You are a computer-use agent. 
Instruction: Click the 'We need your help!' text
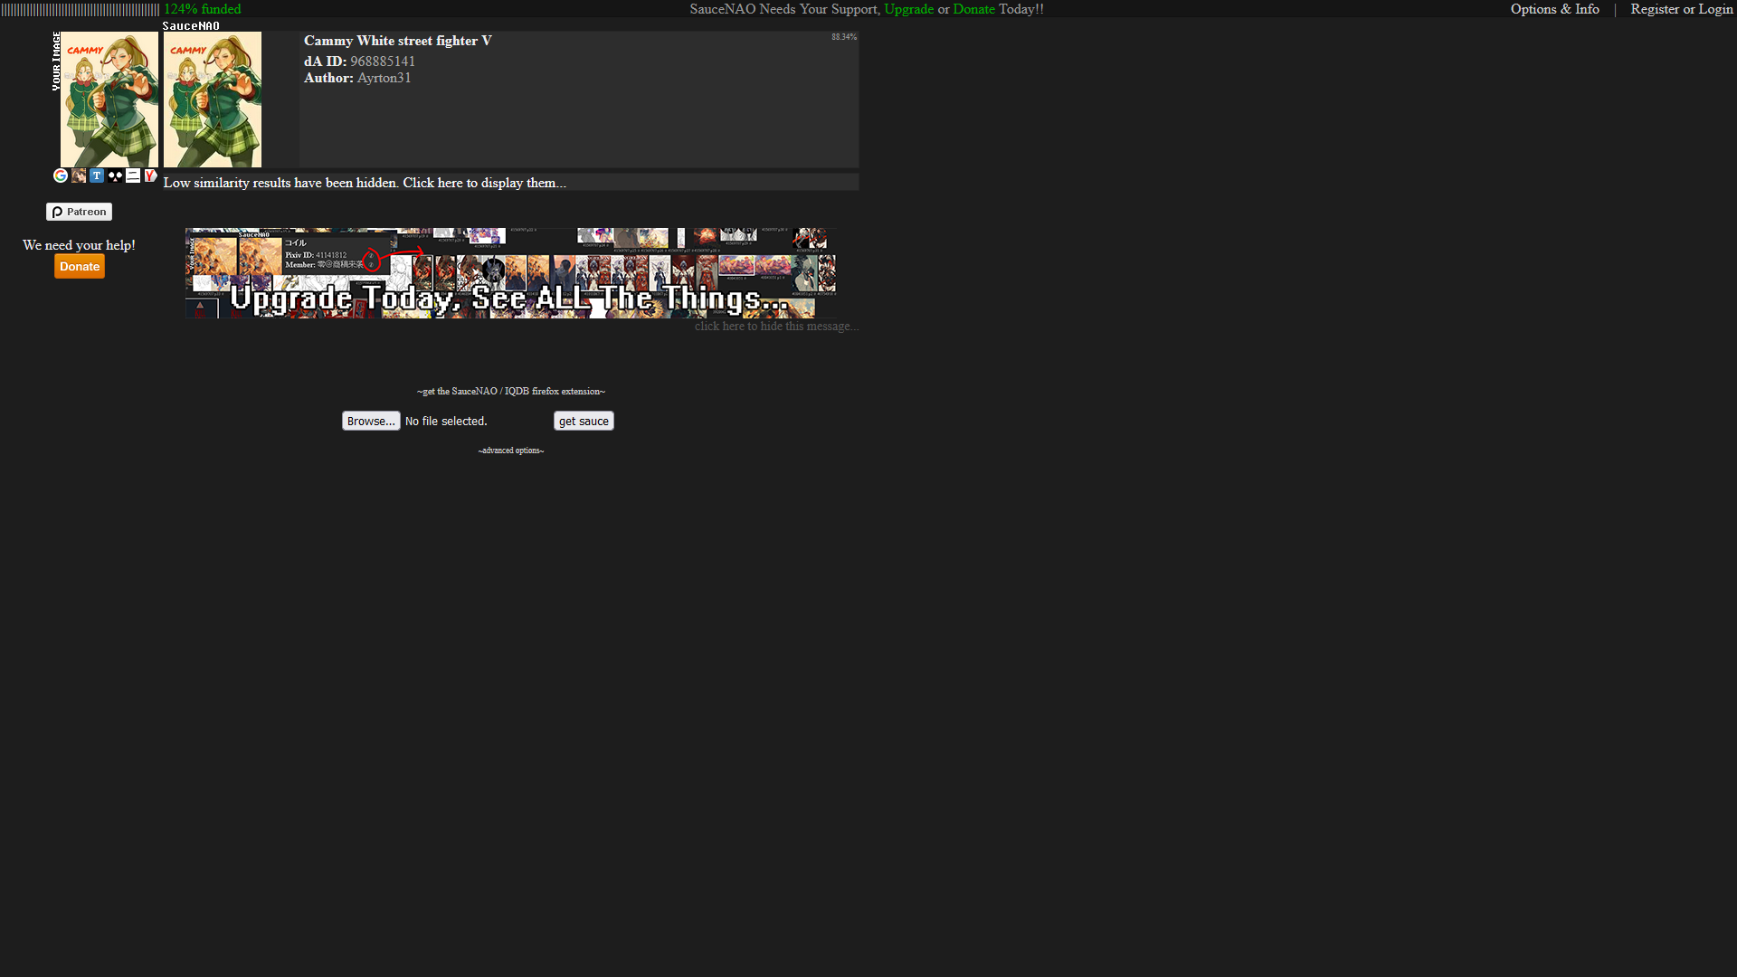79,245
